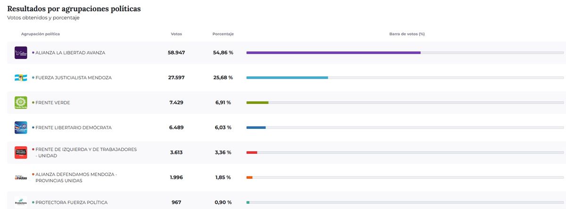Click the Frente de Izquierda red logo
Image resolution: width=566 pixels, height=209 pixels.
pos(21,152)
